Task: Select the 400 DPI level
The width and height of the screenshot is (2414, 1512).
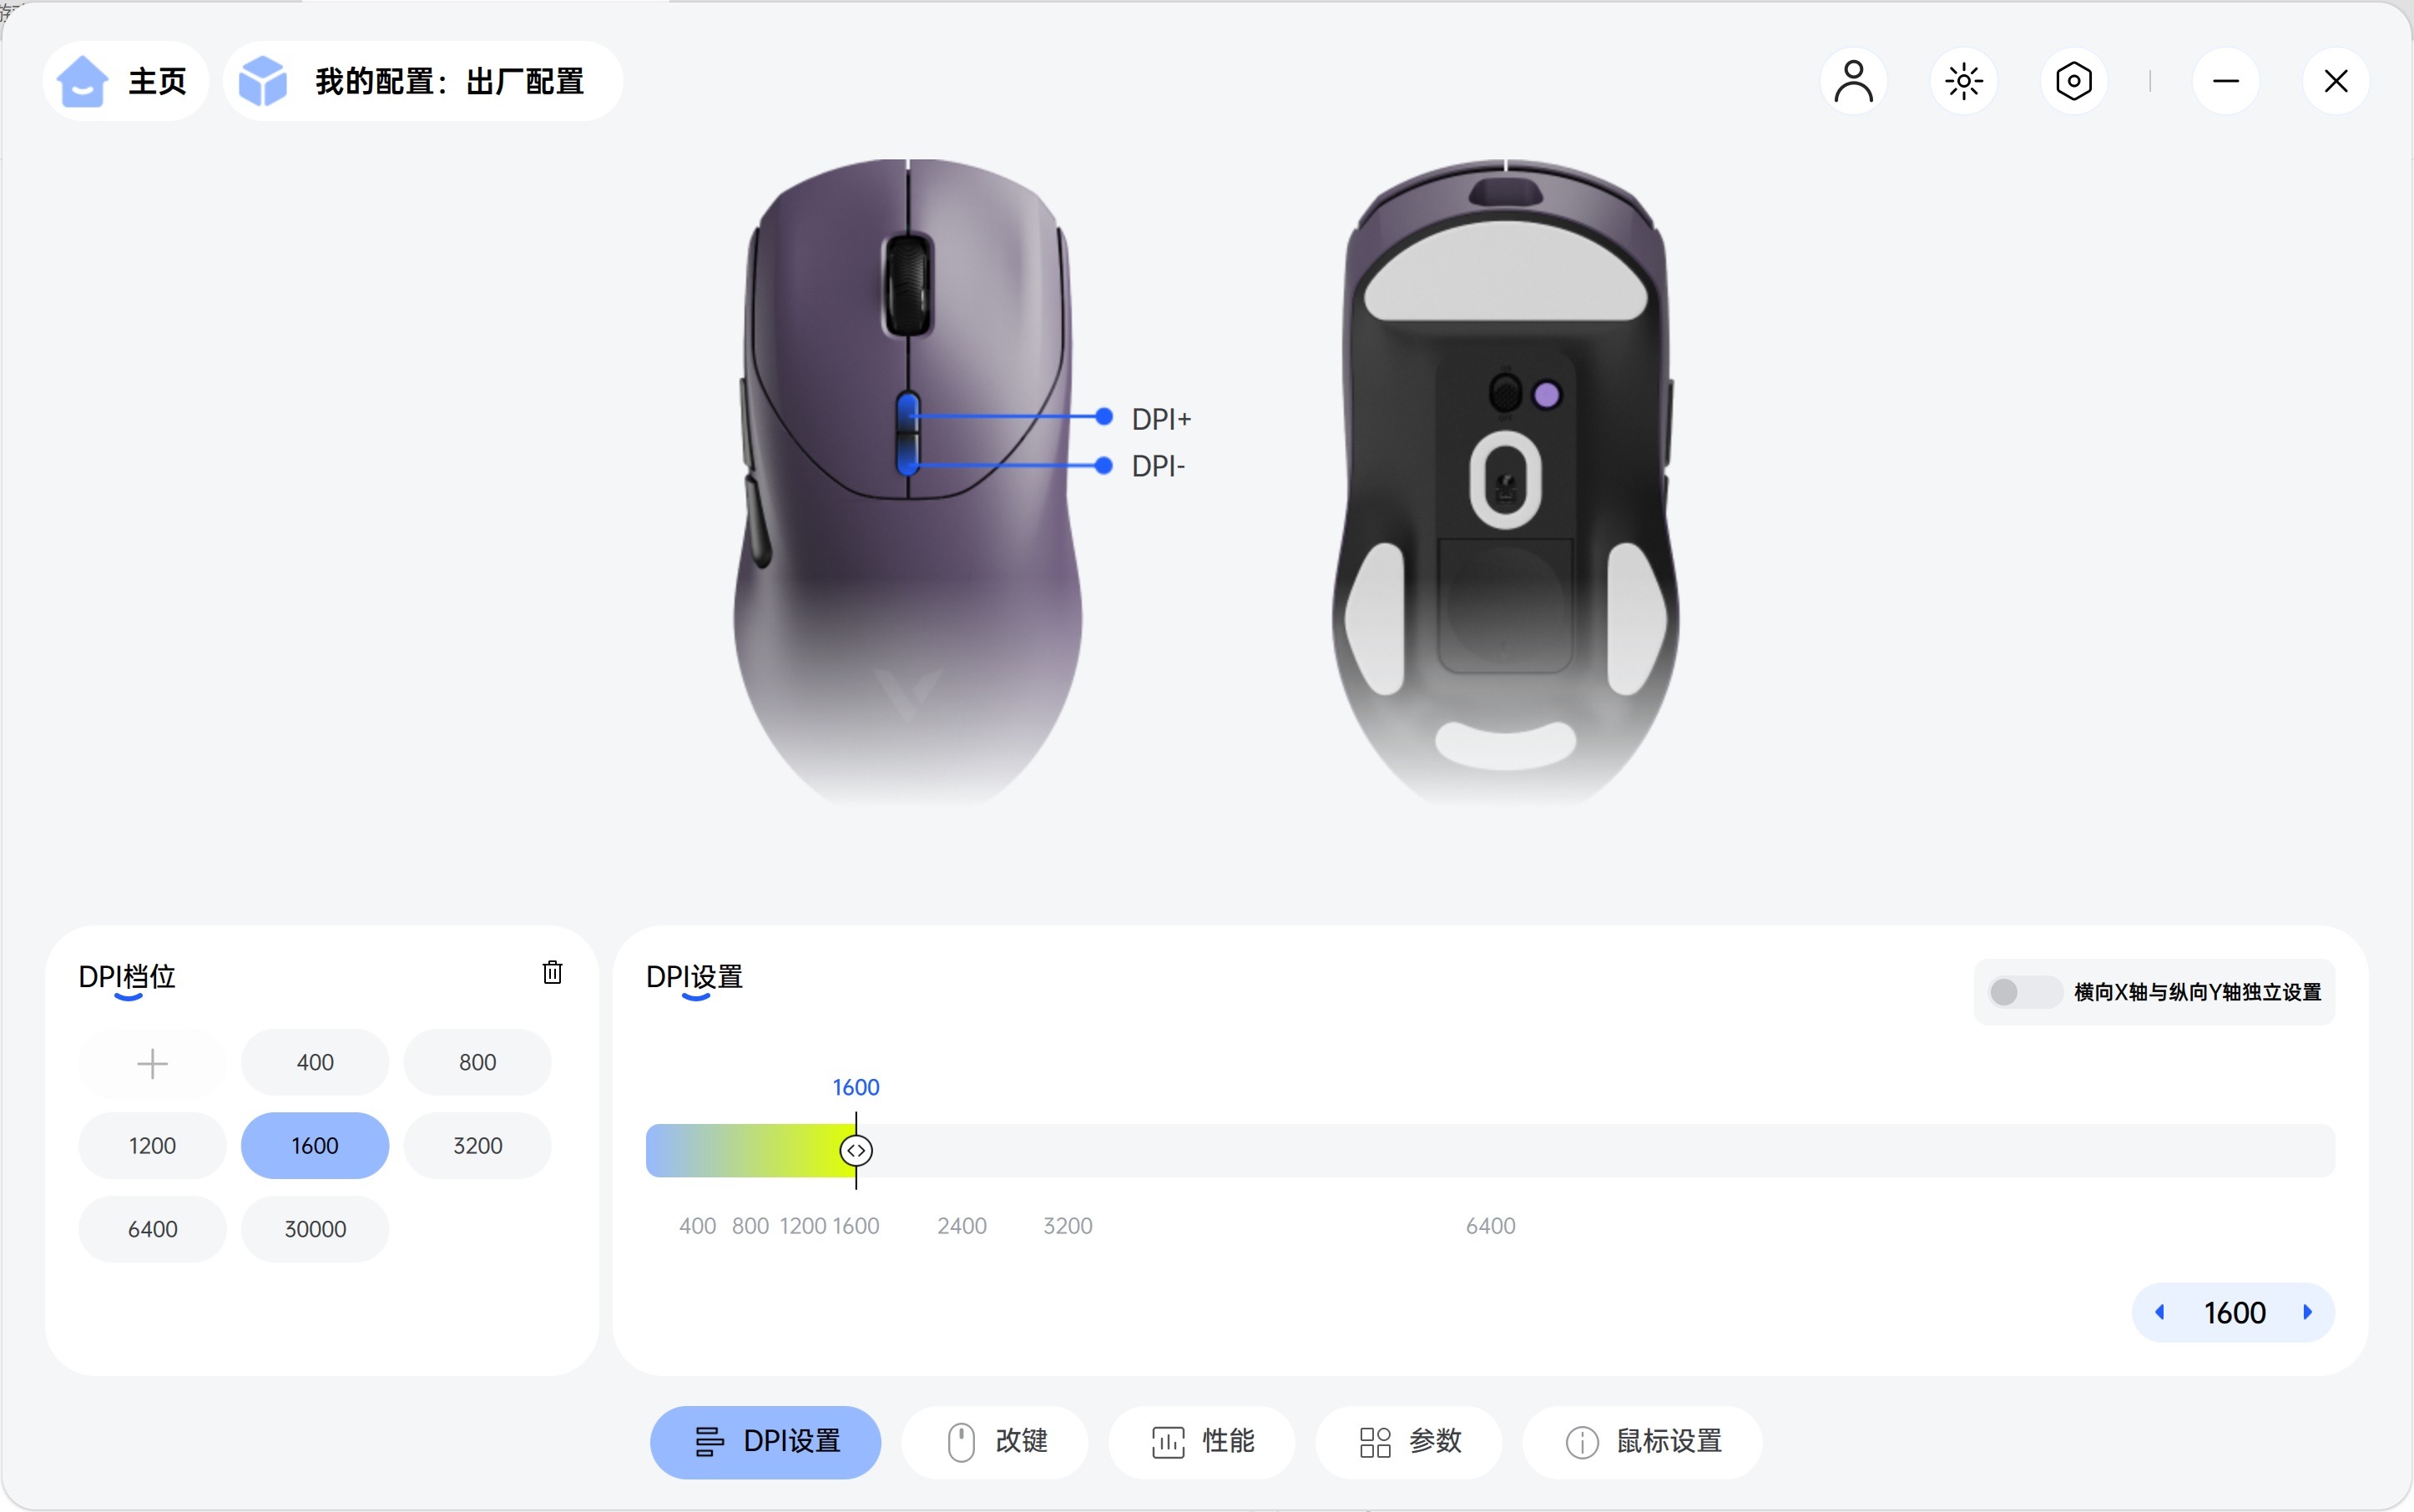Action: click(x=316, y=1063)
